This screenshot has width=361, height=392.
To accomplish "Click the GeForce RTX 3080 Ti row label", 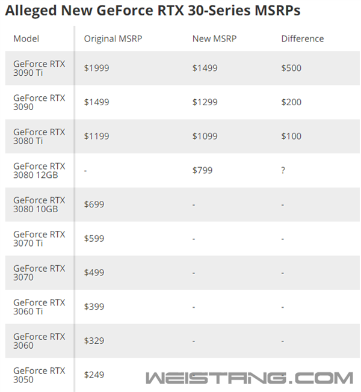I will 39,136.
